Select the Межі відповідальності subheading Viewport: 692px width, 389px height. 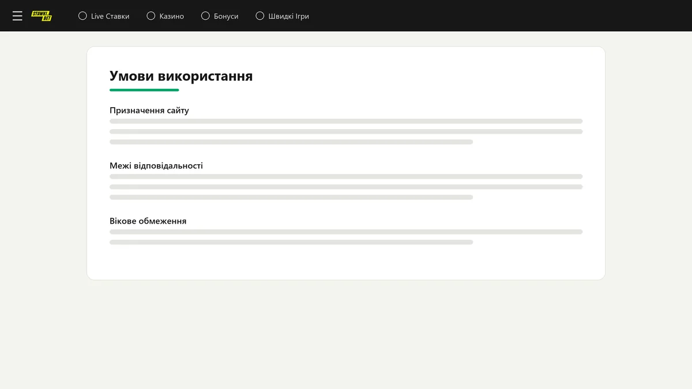coord(156,165)
